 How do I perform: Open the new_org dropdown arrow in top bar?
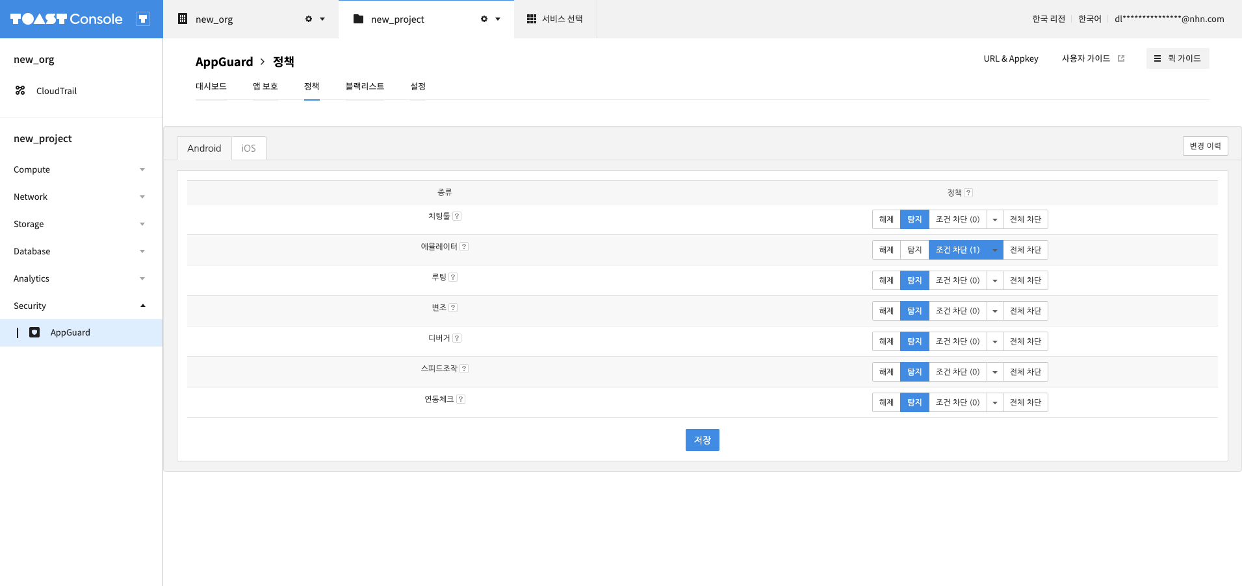tap(322, 19)
